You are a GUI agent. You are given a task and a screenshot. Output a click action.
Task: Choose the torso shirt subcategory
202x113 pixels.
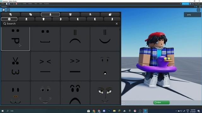tap(44, 19)
